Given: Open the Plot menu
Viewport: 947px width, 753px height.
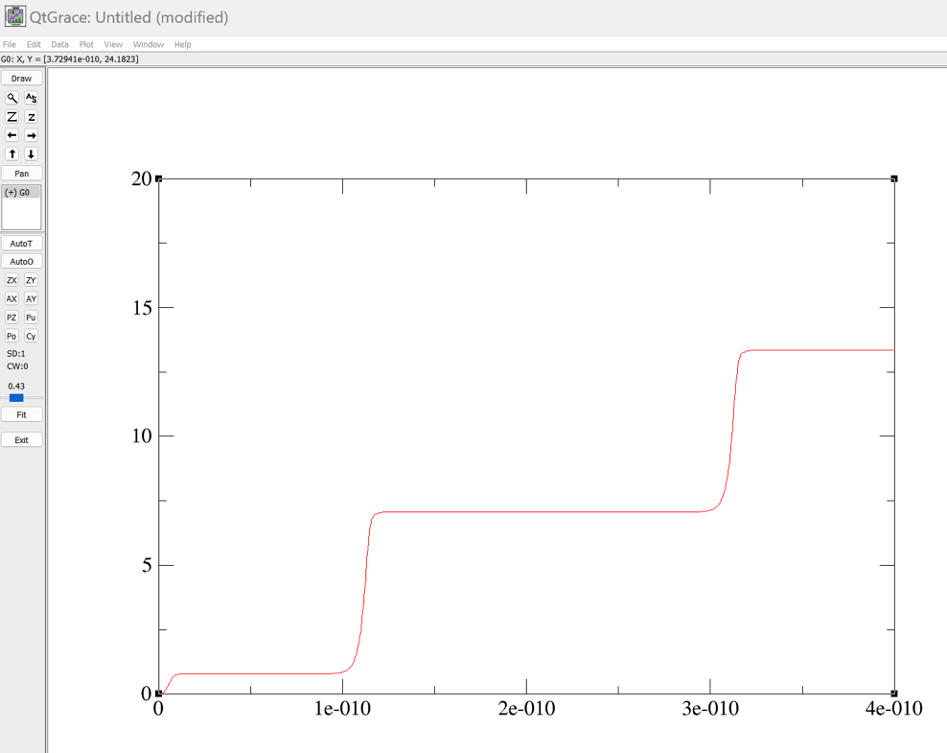Looking at the screenshot, I should 86,44.
